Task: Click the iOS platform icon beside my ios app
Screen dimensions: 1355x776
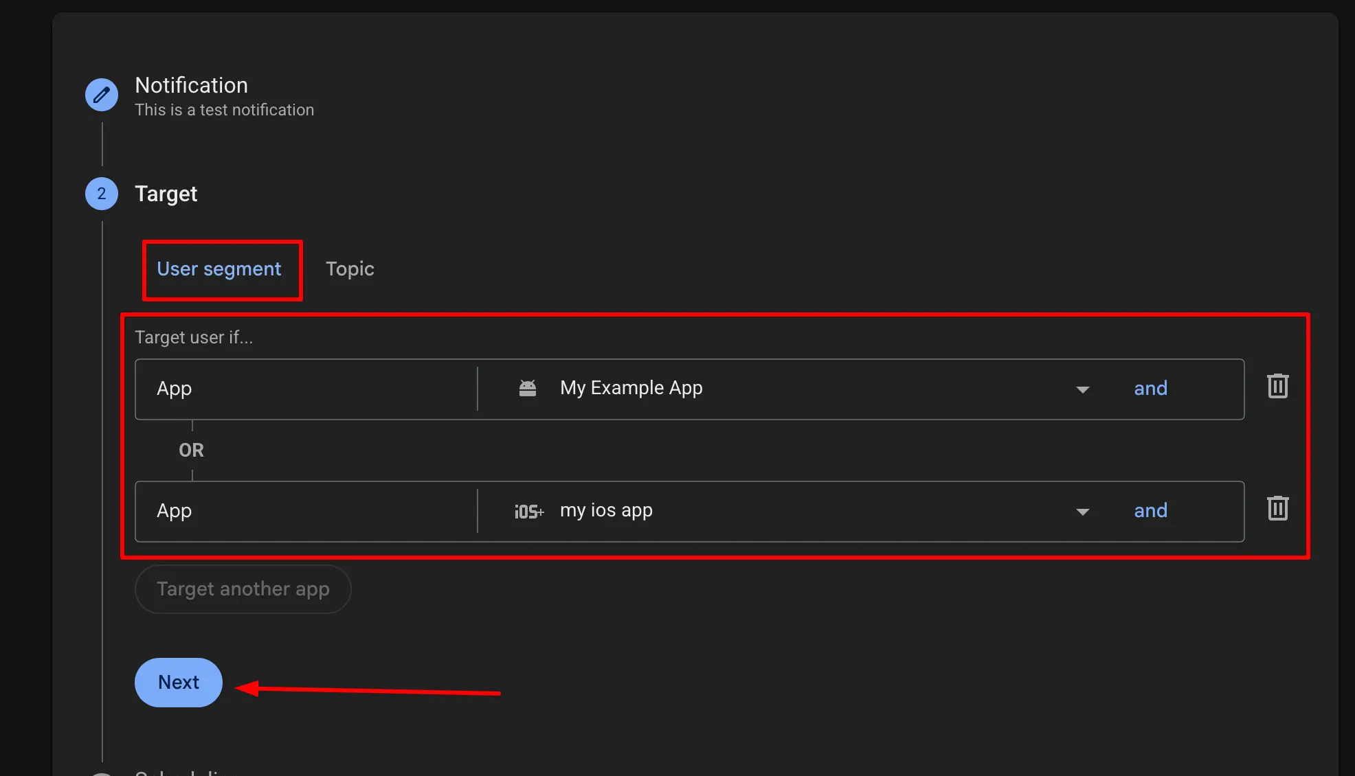Action: [528, 511]
